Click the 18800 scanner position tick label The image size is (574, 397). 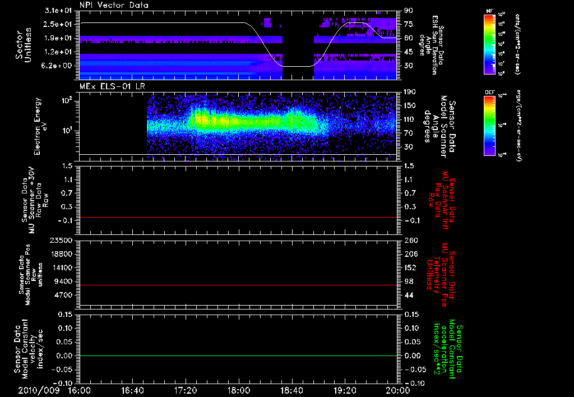pyautogui.click(x=61, y=254)
